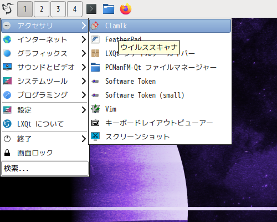Screen dimensions: 277x222
Task: Click the FeatherPad feather icon
Action: 95,39
